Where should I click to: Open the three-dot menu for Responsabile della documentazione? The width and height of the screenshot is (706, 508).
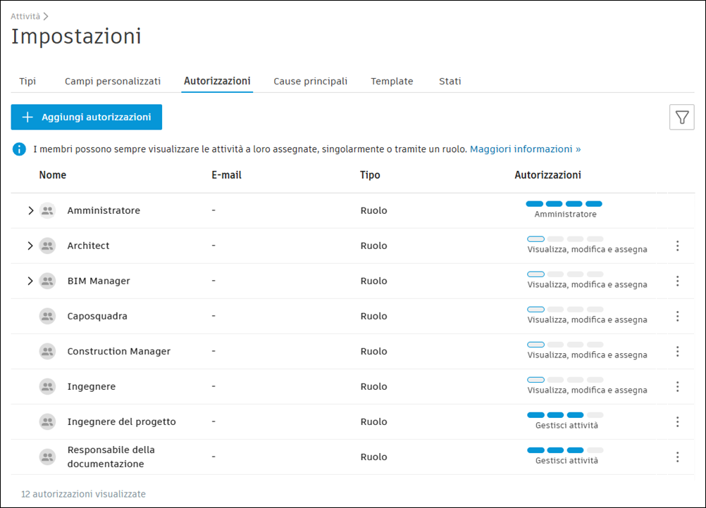point(677,456)
